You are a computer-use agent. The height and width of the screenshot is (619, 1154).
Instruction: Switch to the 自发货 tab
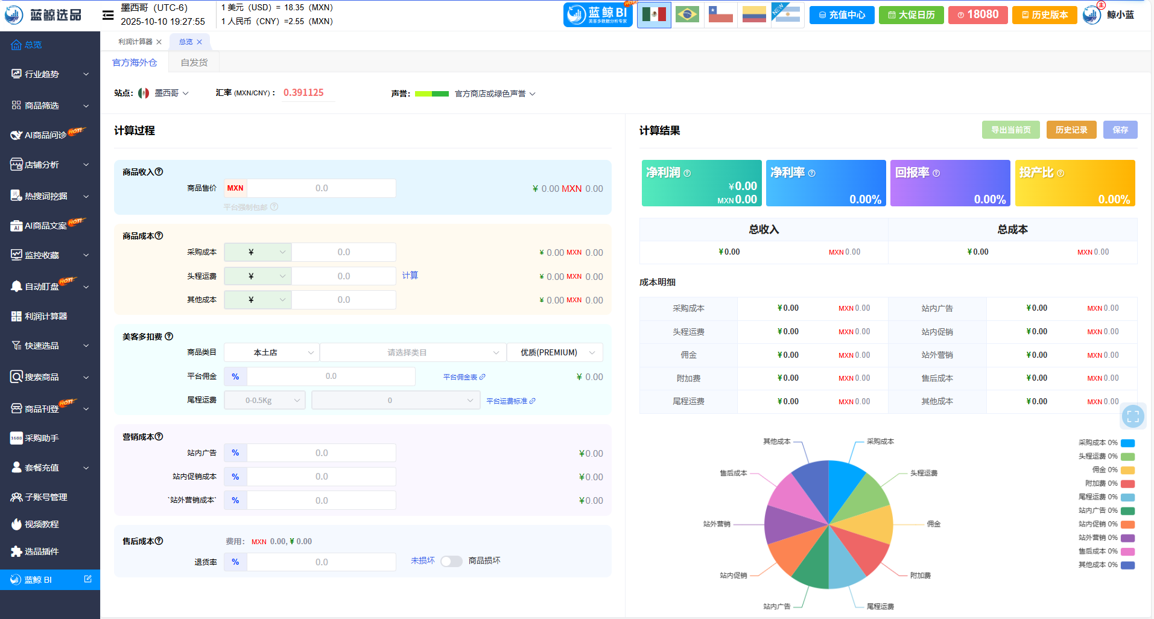coord(194,63)
